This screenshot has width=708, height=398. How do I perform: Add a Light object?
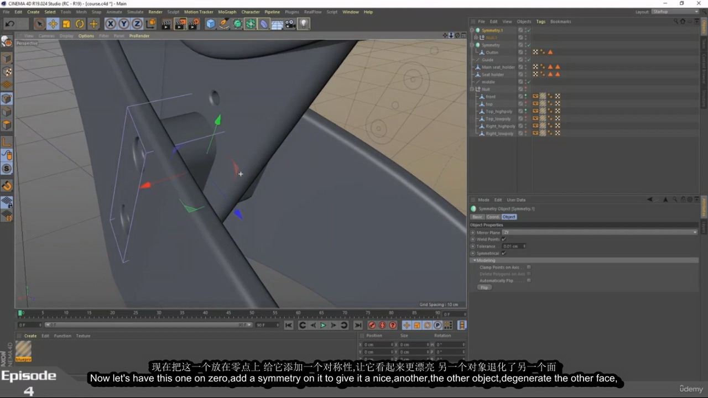coord(304,24)
